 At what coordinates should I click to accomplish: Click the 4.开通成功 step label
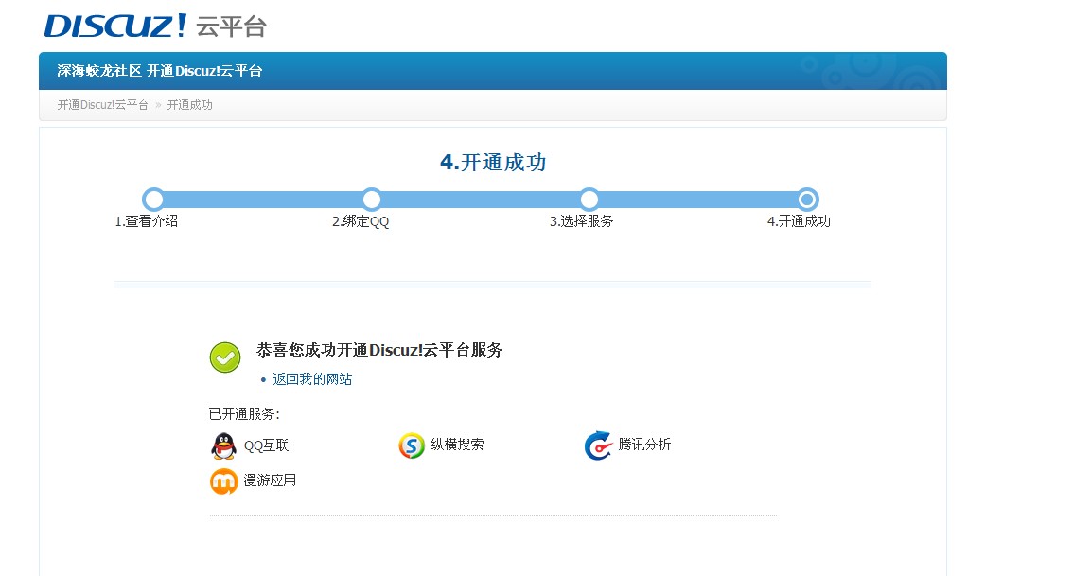pyautogui.click(x=799, y=221)
